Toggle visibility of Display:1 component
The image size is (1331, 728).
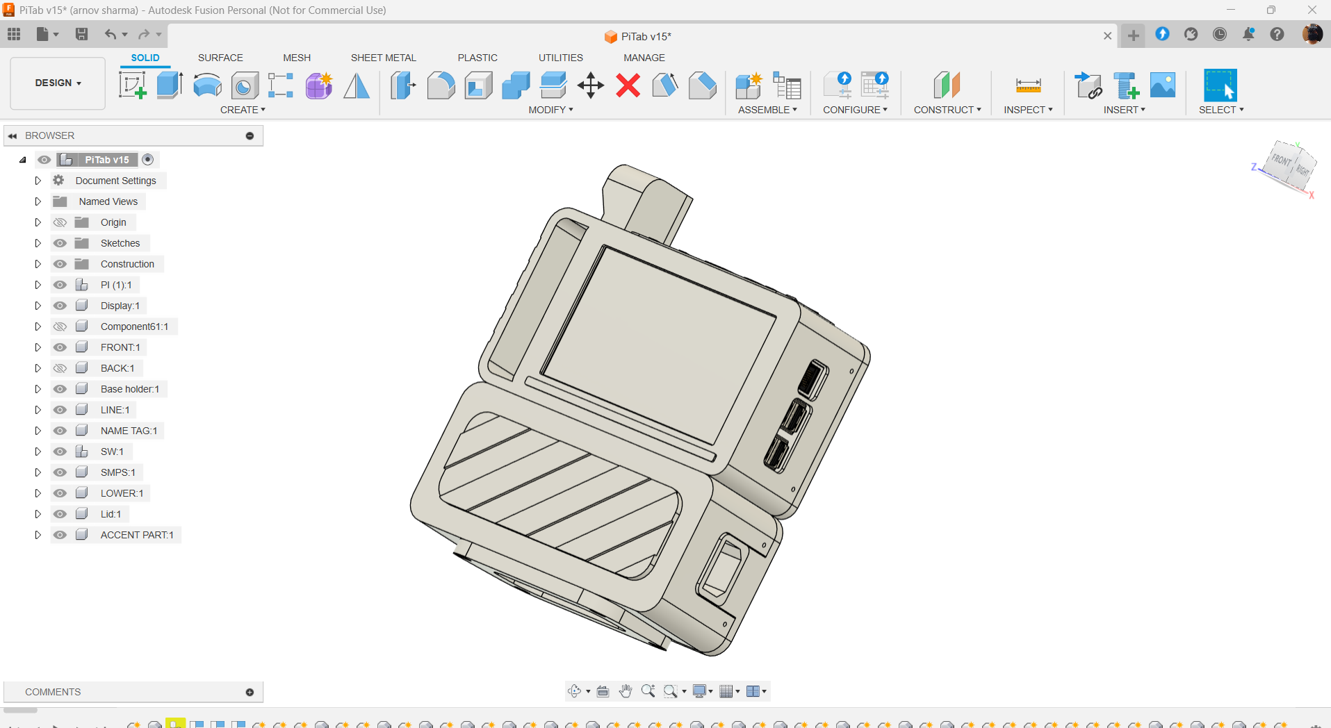pos(60,306)
